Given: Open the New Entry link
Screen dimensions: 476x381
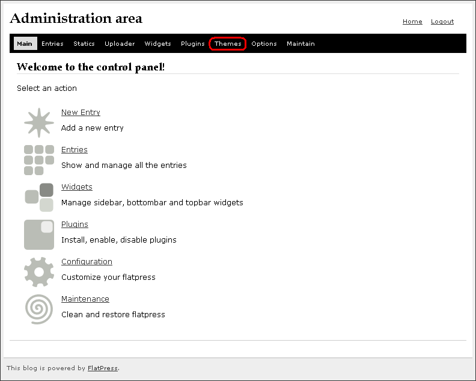Looking at the screenshot, I should pyautogui.click(x=81, y=113).
